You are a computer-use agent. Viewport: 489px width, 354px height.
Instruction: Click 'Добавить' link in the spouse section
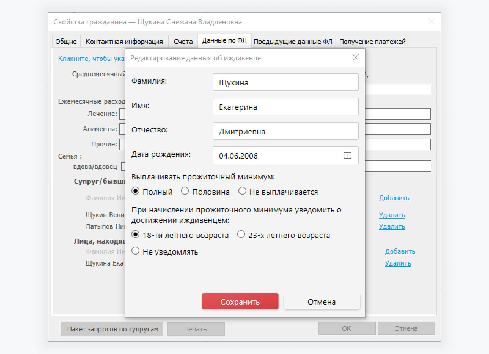(394, 198)
